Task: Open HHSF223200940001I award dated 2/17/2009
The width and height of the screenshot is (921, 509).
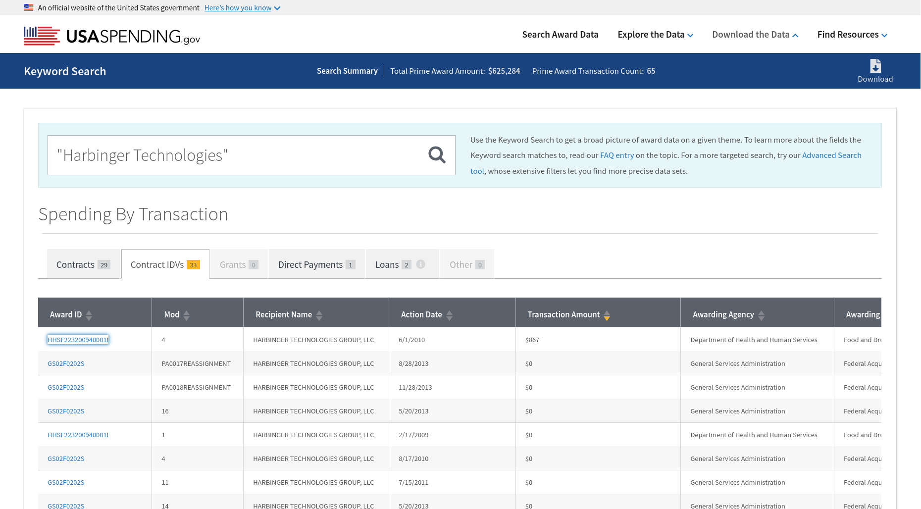Action: pos(78,435)
